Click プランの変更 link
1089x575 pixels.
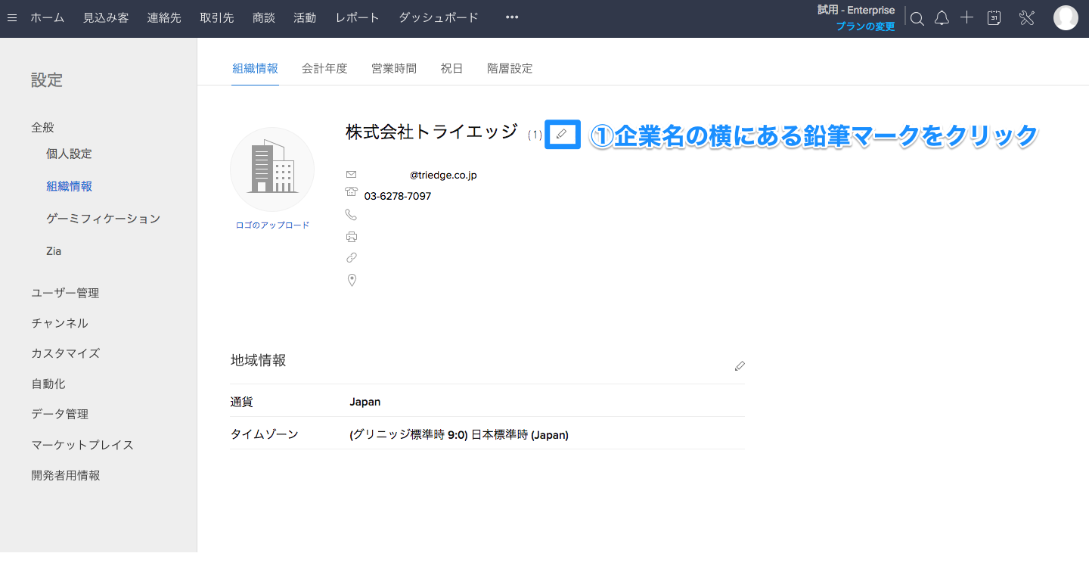(x=865, y=26)
